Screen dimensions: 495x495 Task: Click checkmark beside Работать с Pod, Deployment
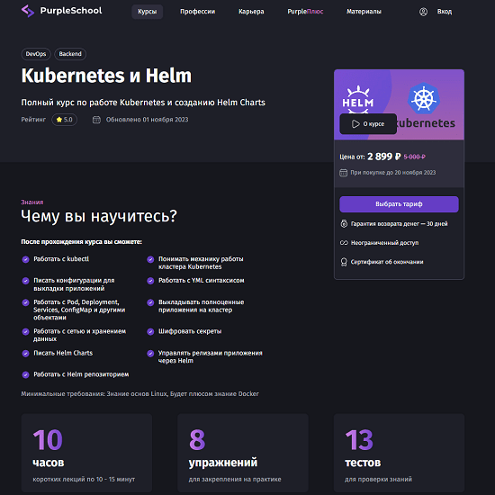point(25,302)
